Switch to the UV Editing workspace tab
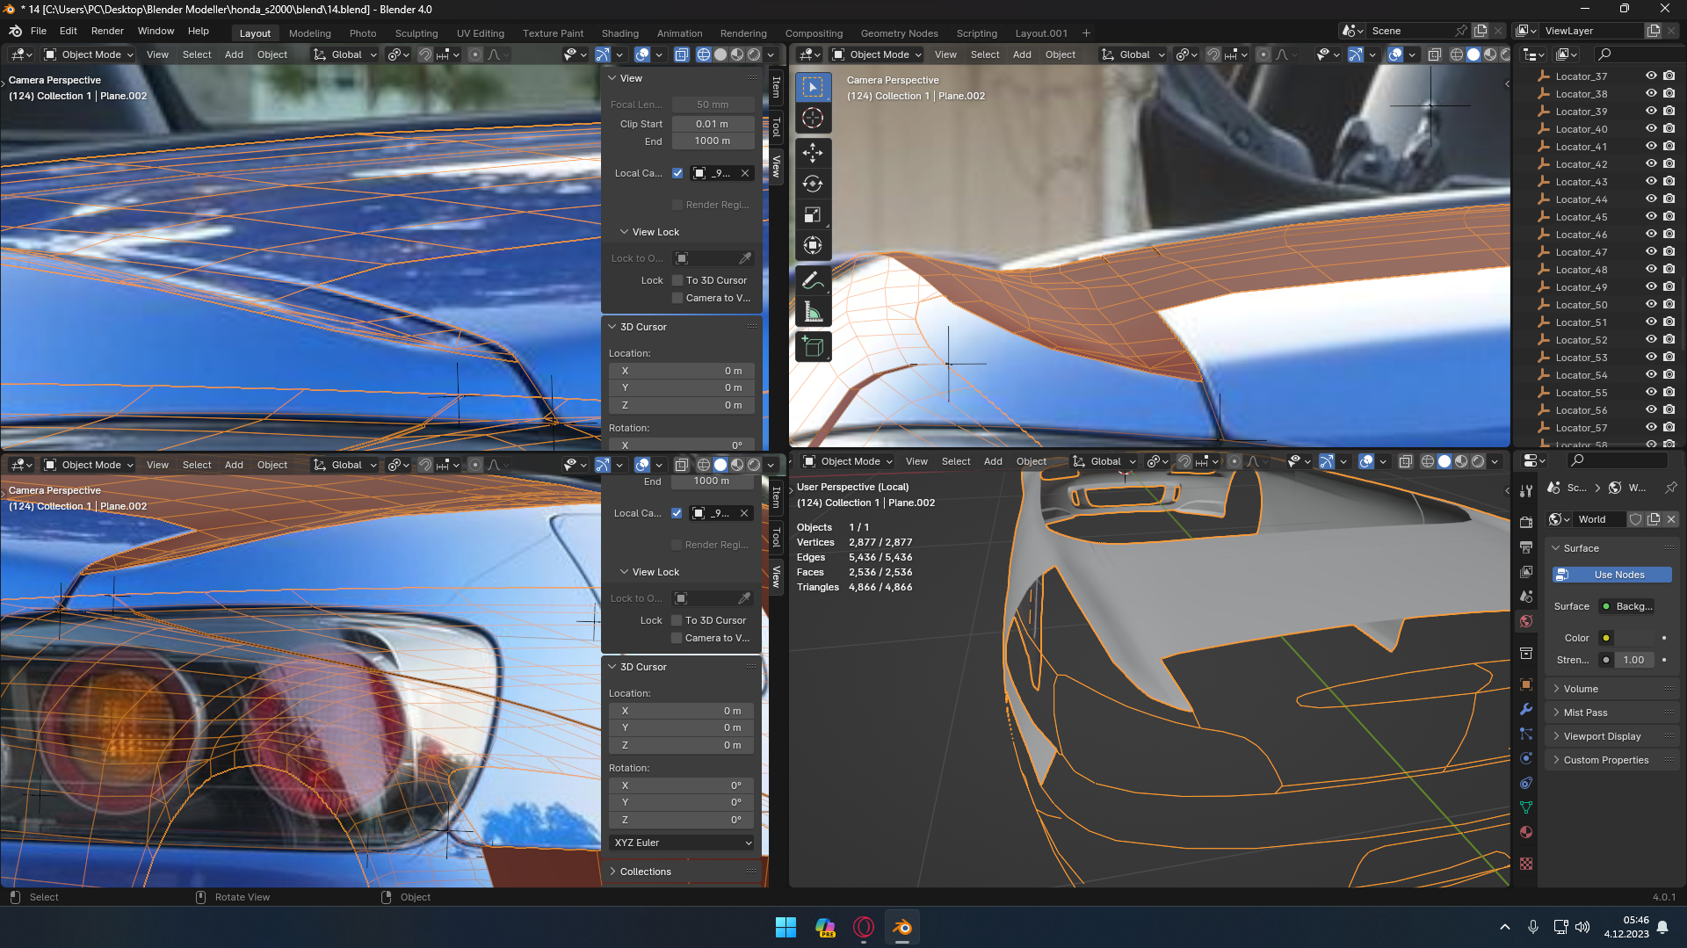This screenshot has height=948, width=1687. click(481, 33)
